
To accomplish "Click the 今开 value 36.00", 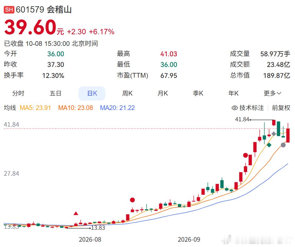I will (x=56, y=54).
